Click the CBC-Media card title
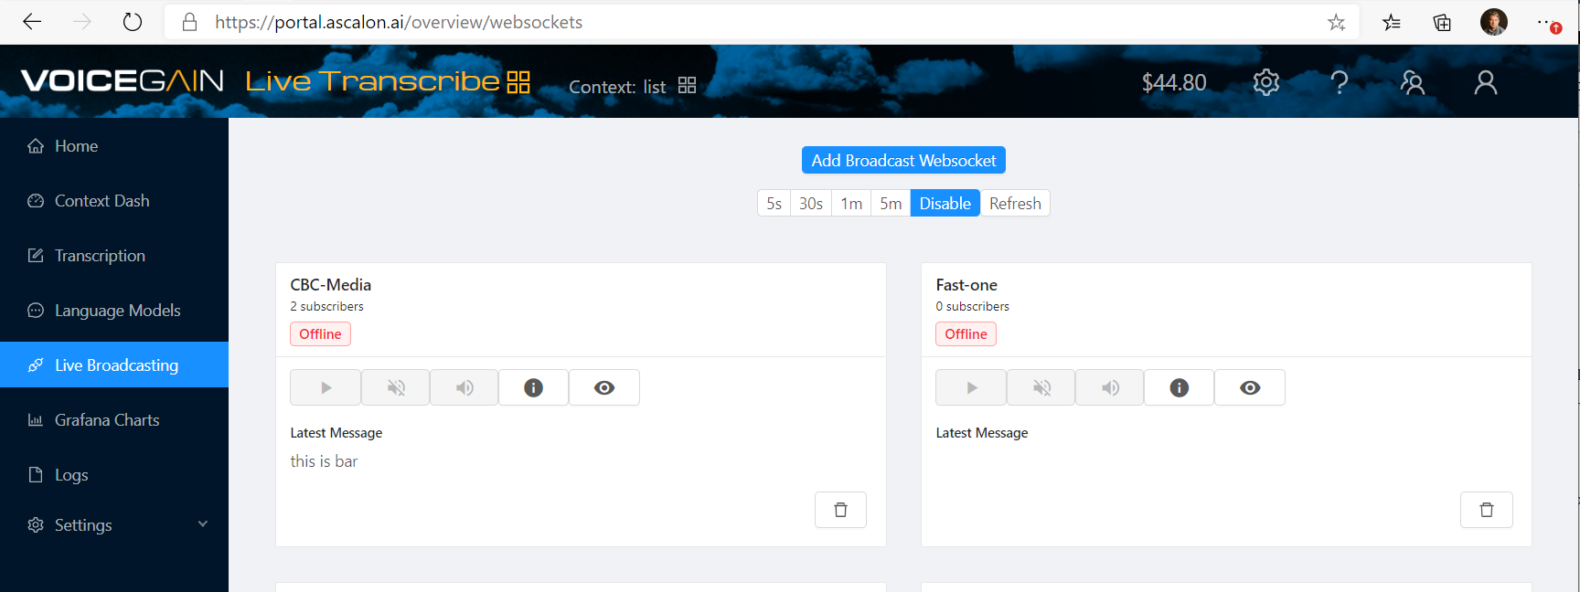The width and height of the screenshot is (1580, 592). [331, 285]
